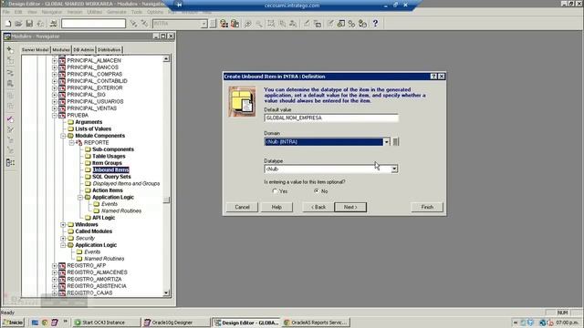The image size is (584, 328).
Task: Click navigator scrollbar up arrow
Action: coord(166,58)
